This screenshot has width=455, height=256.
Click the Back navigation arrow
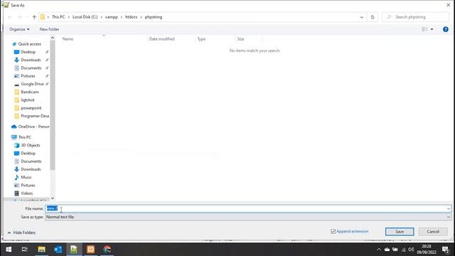tap(9, 17)
